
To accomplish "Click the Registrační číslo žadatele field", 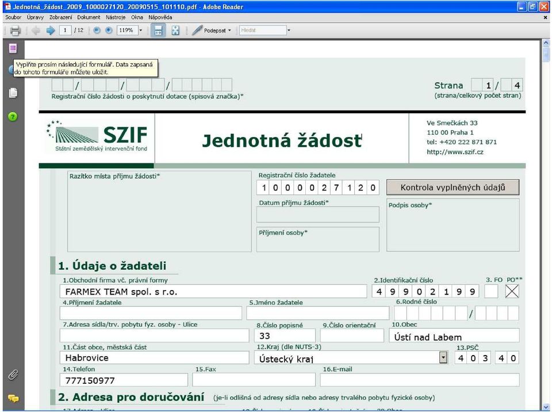I will 318,188.
